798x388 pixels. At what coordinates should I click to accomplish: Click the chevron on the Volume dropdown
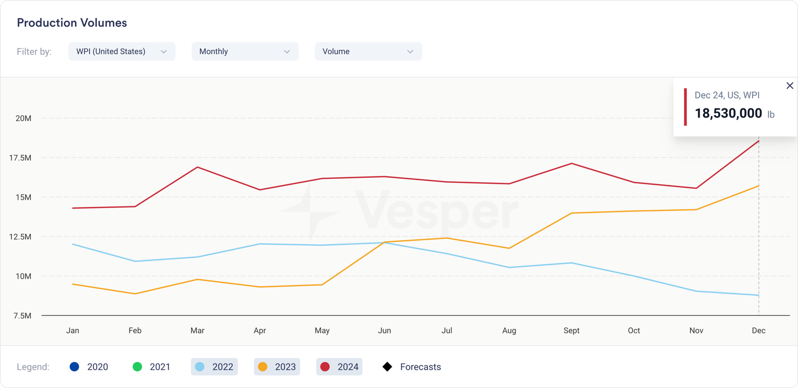(x=410, y=52)
